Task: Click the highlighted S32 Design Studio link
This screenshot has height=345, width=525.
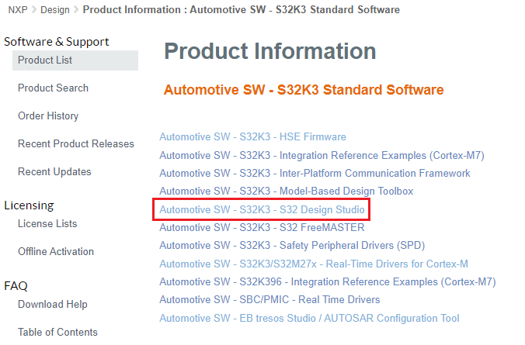Action: [x=261, y=209]
